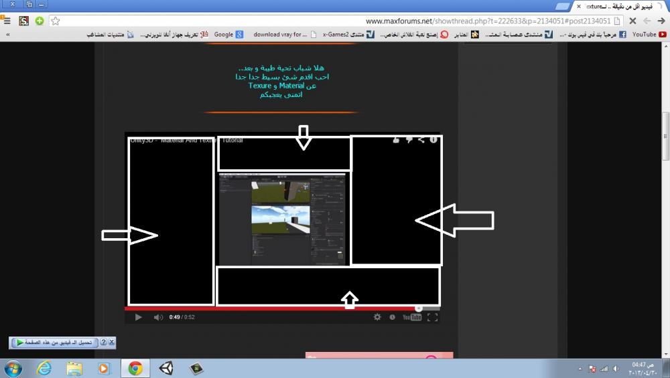Open the تعريف جهاز ألفا bookmark
The height and width of the screenshot is (378, 670).
tap(174, 35)
